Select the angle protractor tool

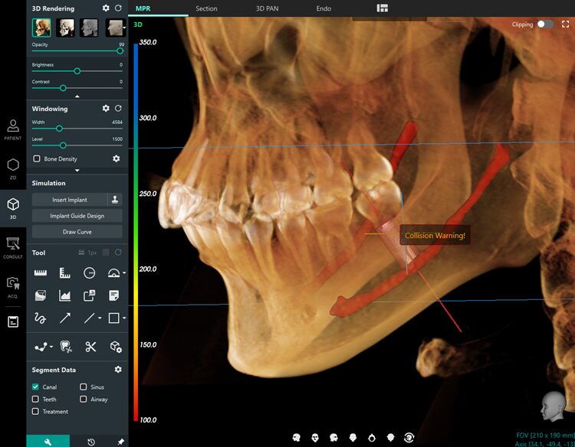click(x=113, y=272)
